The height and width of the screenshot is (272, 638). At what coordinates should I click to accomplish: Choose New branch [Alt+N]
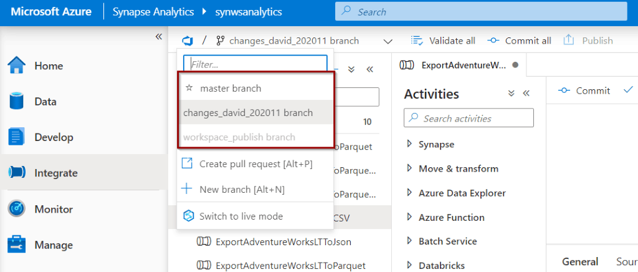pyautogui.click(x=255, y=190)
